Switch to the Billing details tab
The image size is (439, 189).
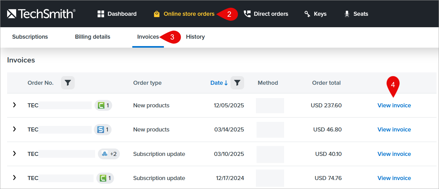(x=93, y=37)
